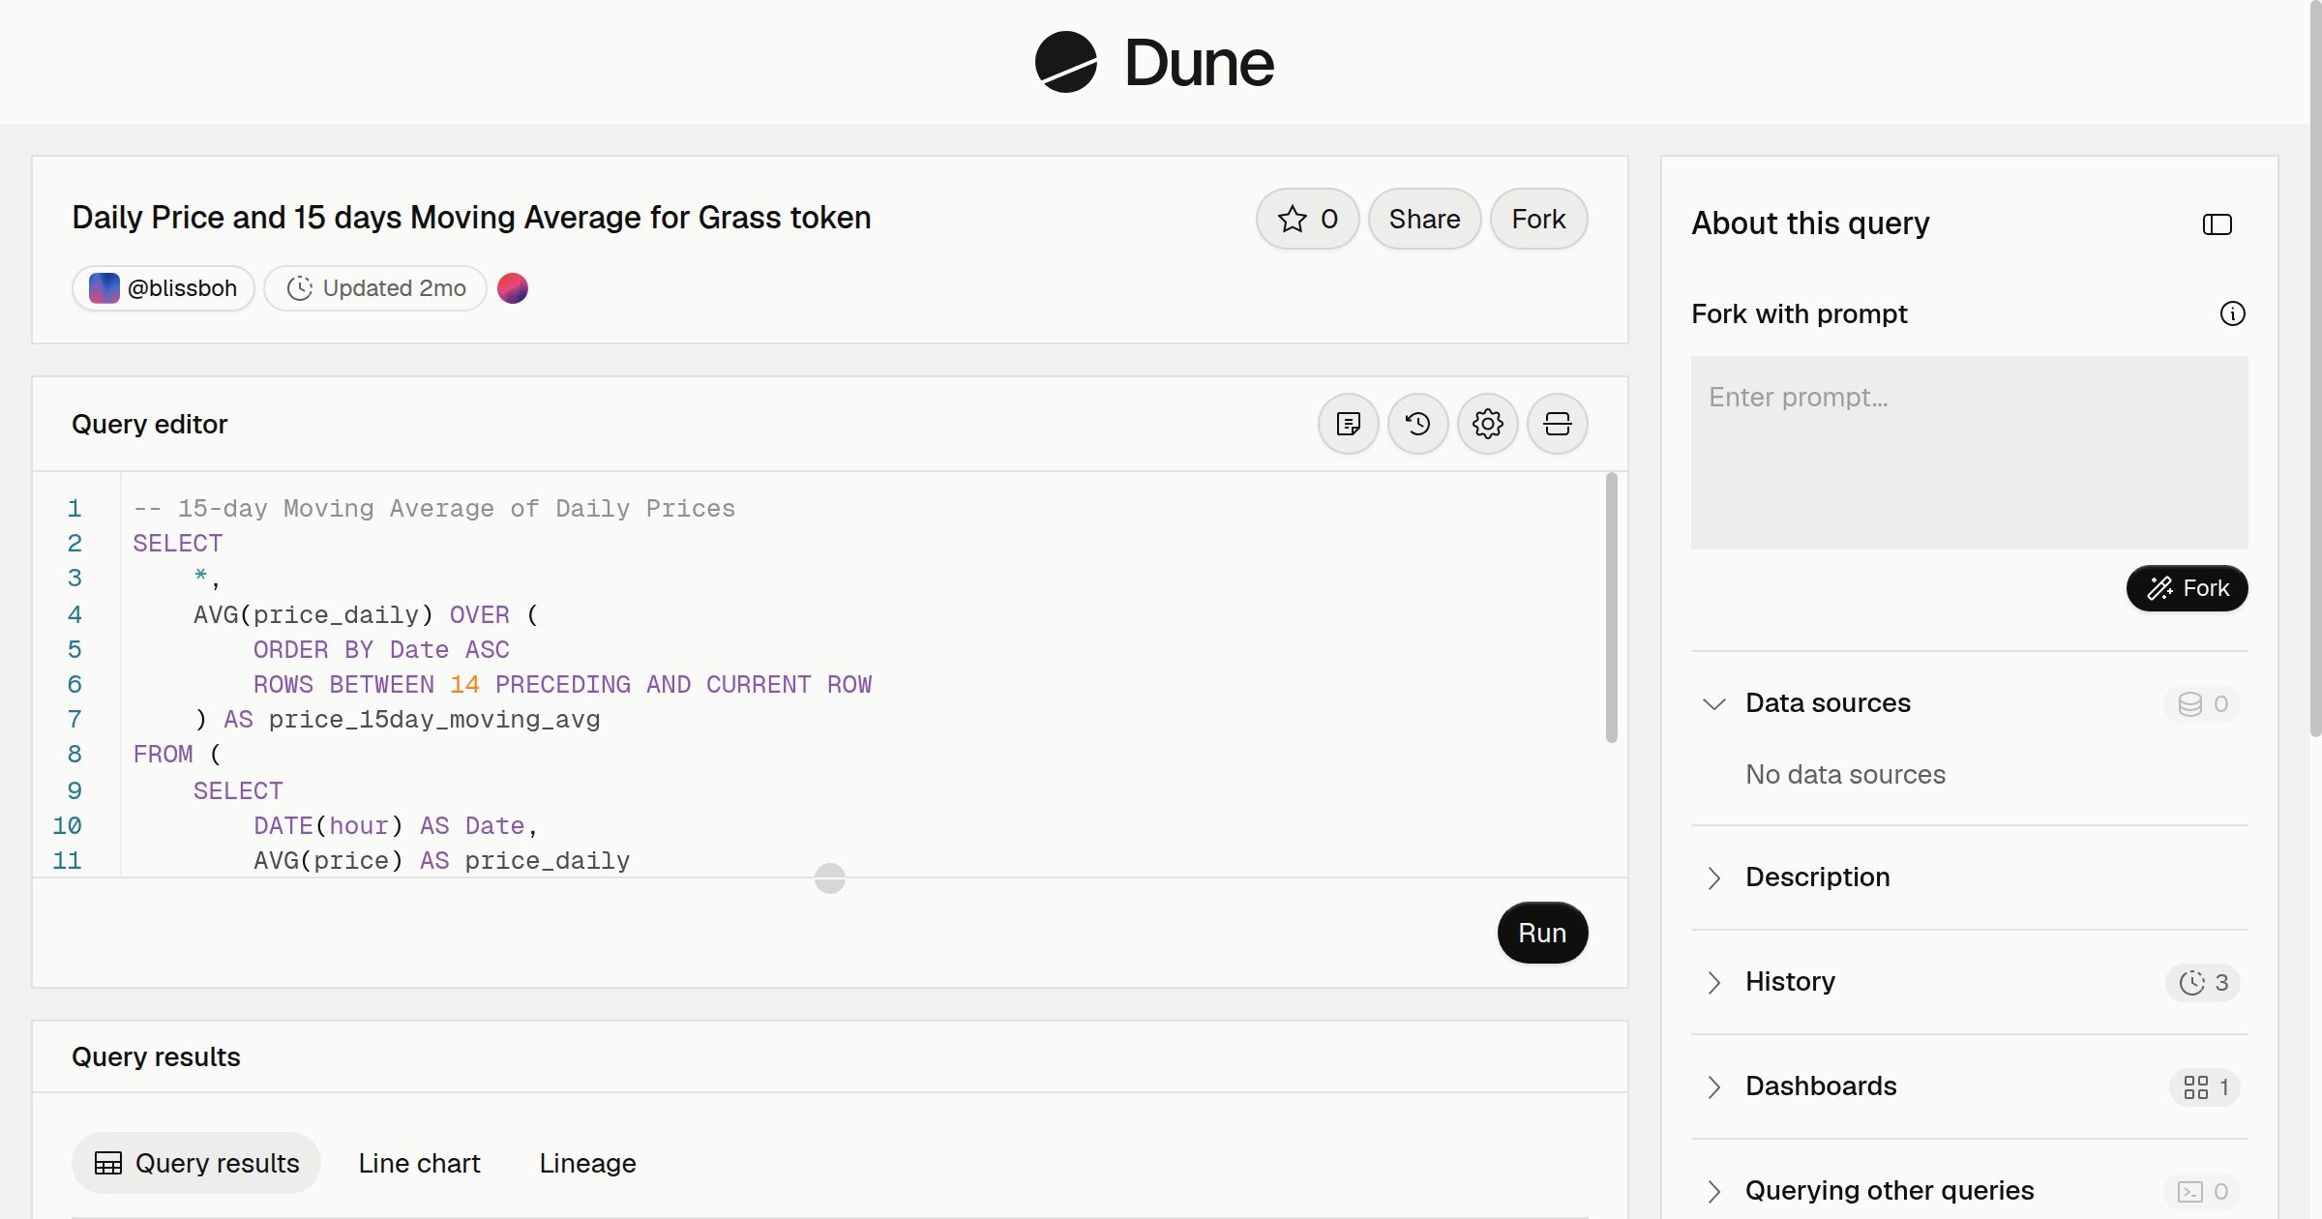This screenshot has height=1219, width=2322.
Task: Open query version history clock icon
Action: 1417,424
